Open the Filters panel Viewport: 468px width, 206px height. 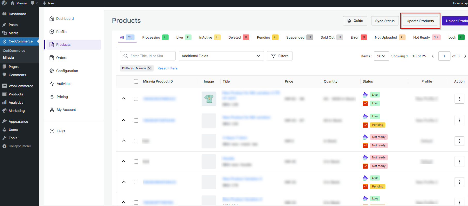point(280,56)
